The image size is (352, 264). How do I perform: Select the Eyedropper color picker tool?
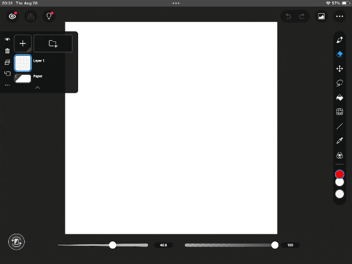pos(339,141)
